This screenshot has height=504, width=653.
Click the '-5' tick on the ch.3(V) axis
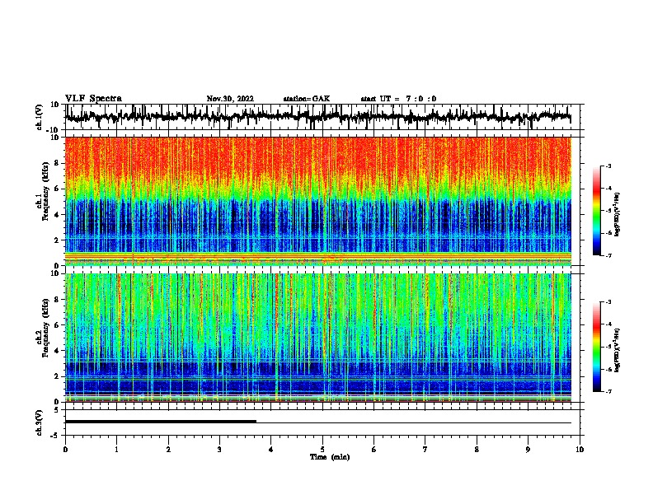pos(56,436)
